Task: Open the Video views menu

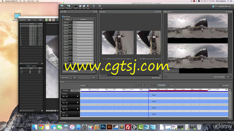Action: pyautogui.click(x=31, y=1)
